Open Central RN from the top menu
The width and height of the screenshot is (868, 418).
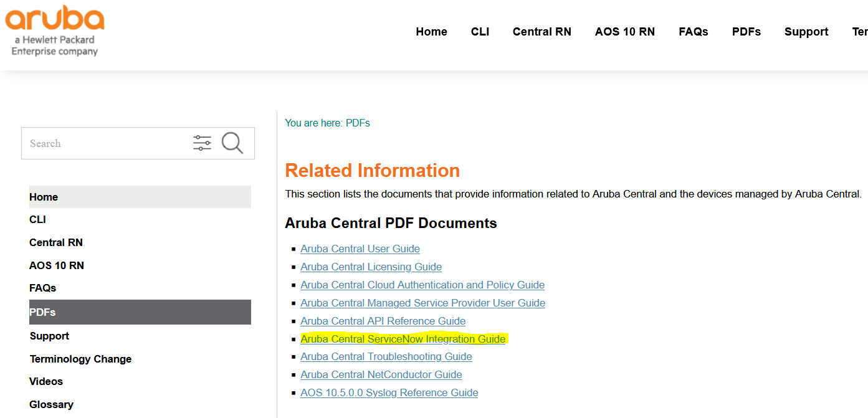pyautogui.click(x=541, y=31)
